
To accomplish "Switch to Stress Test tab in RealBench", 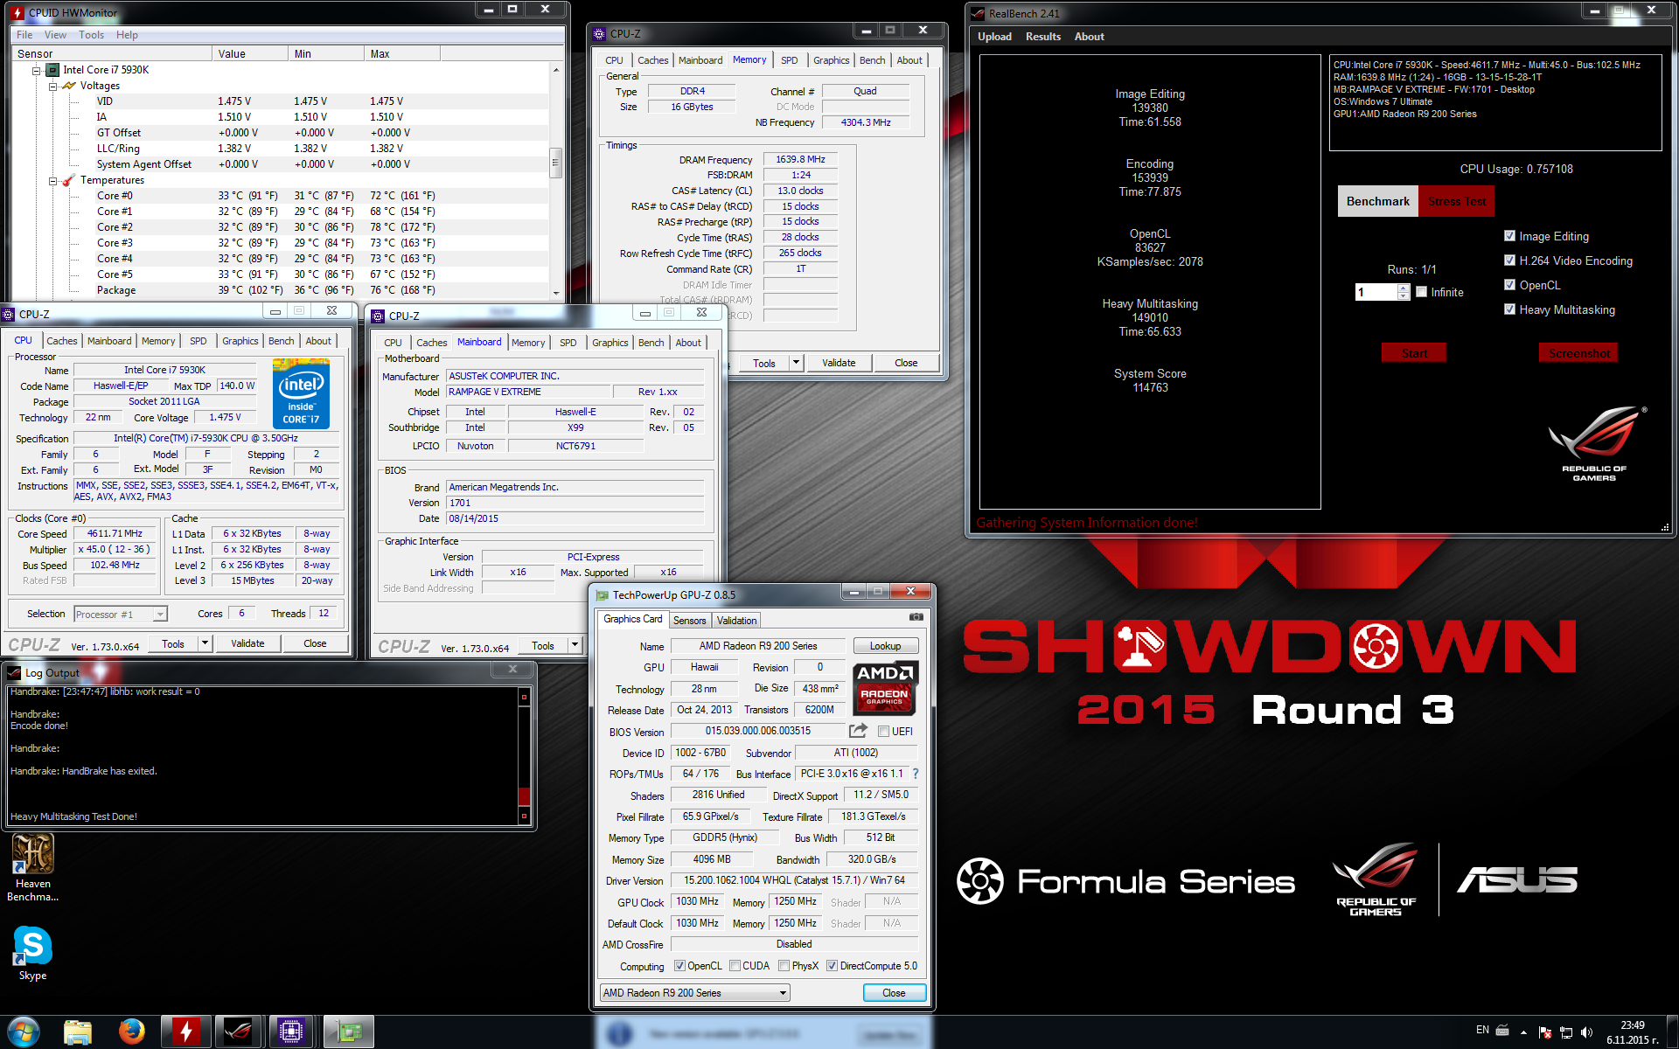I will point(1456,201).
